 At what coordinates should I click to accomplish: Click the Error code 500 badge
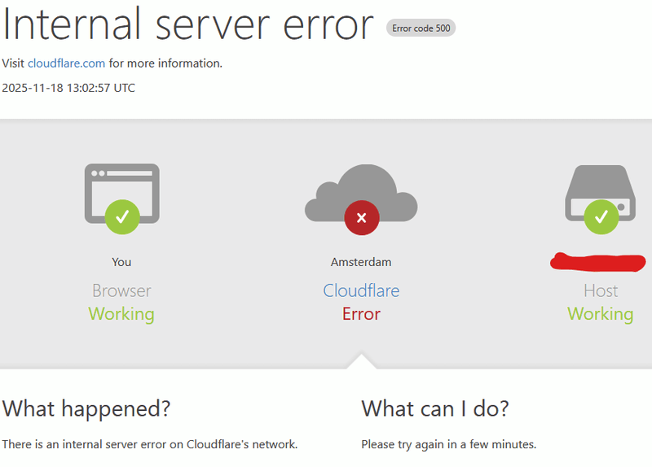(x=421, y=28)
